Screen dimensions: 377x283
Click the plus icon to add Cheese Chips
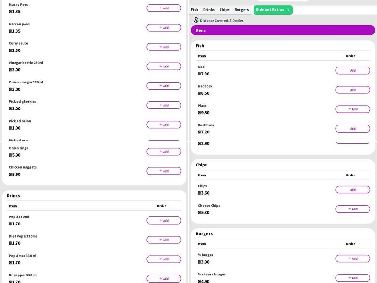[x=350, y=209]
